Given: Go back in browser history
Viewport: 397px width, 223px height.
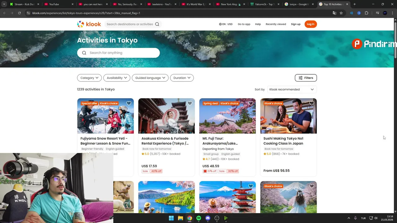Looking at the screenshot, I should [4, 13].
